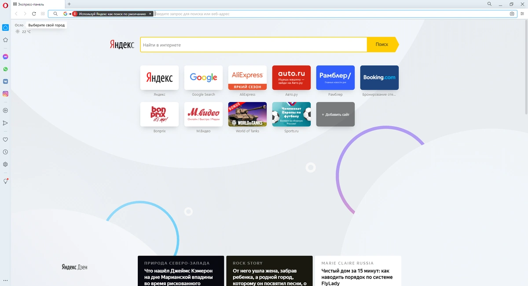Open the Booking.com speed dial tile
Image resolution: width=528 pixels, height=286 pixels.
pyautogui.click(x=379, y=78)
